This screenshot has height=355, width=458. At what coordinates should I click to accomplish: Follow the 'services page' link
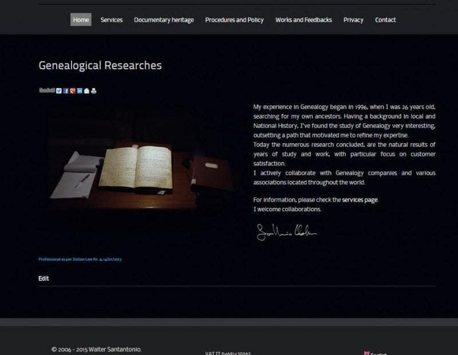360,200
